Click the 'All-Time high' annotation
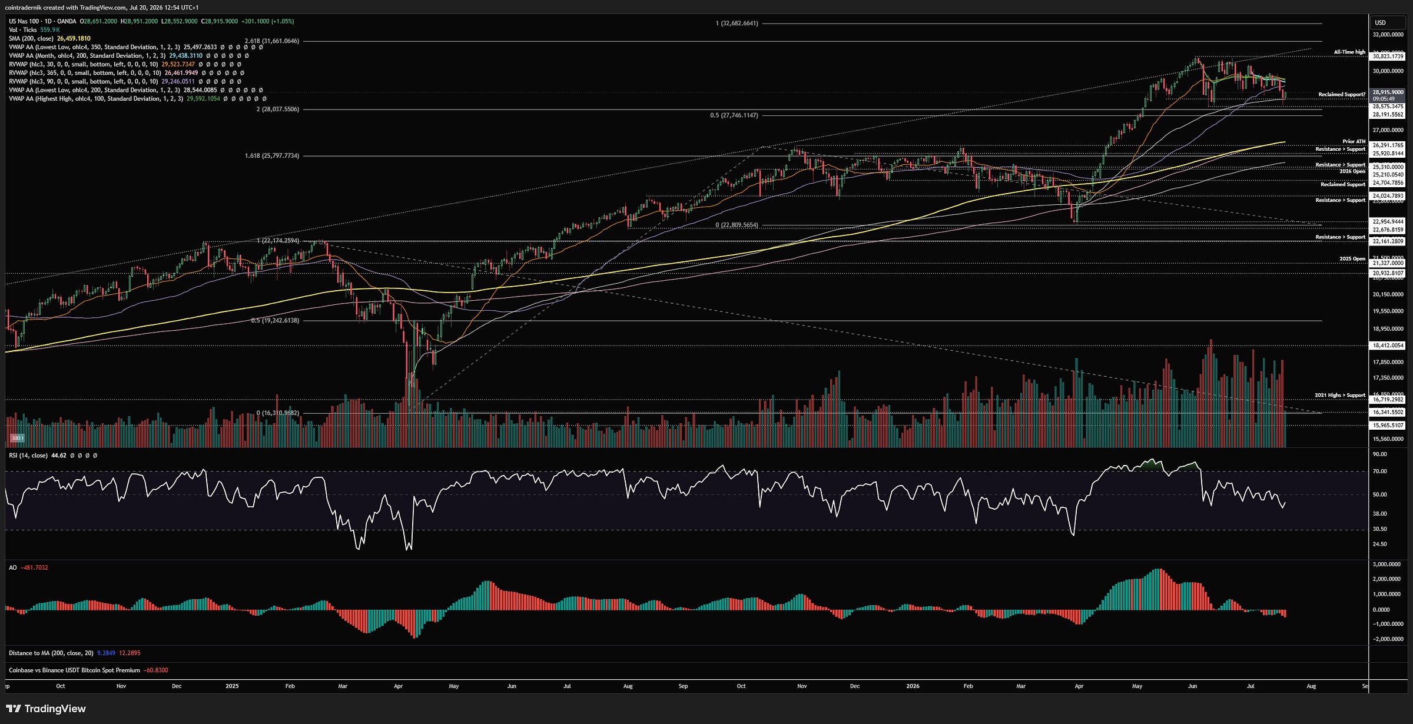This screenshot has height=724, width=1413. 1349,52
